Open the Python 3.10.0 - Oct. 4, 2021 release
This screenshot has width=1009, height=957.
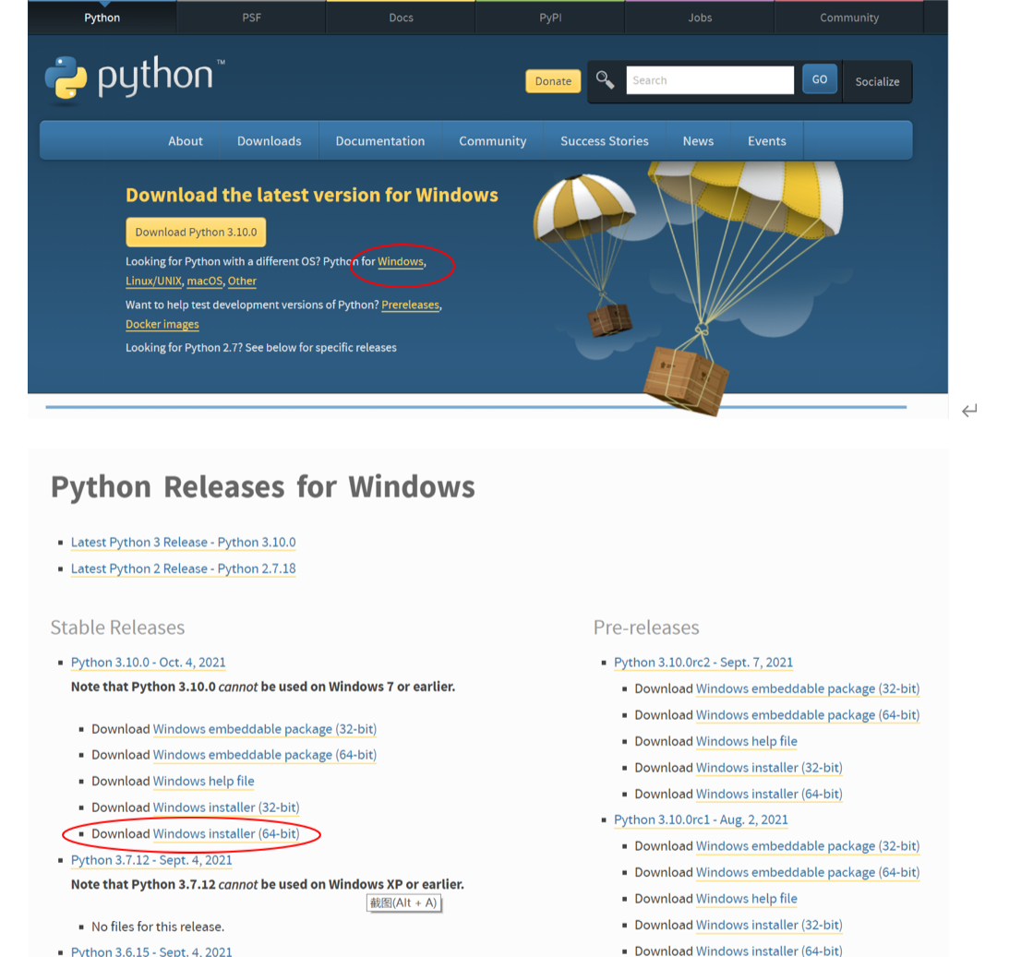(148, 663)
